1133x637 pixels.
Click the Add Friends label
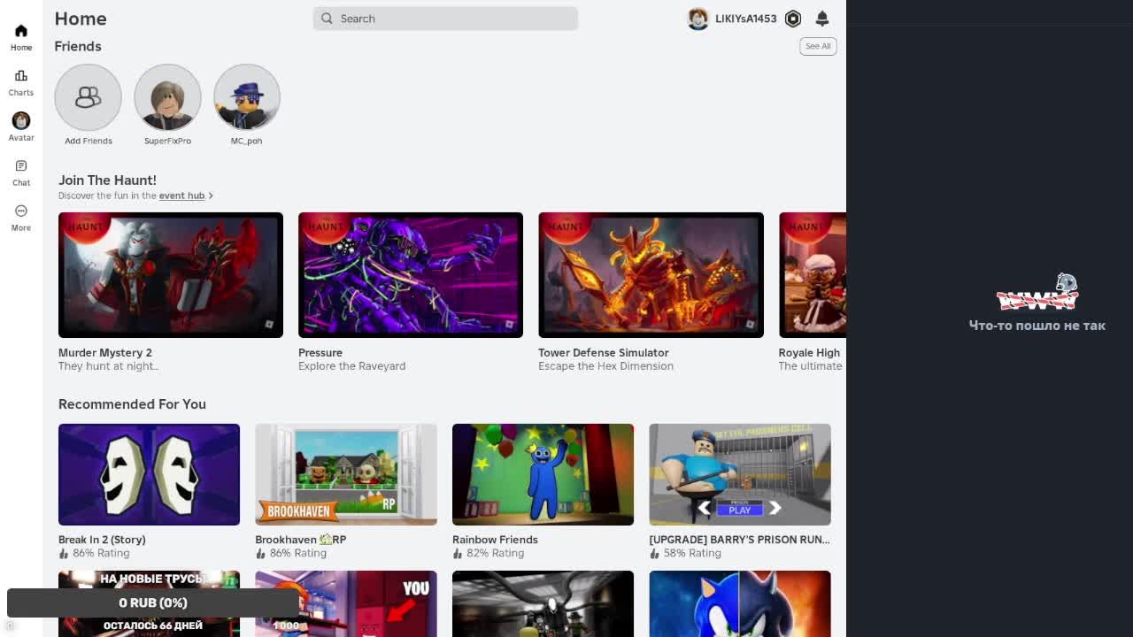89,141
